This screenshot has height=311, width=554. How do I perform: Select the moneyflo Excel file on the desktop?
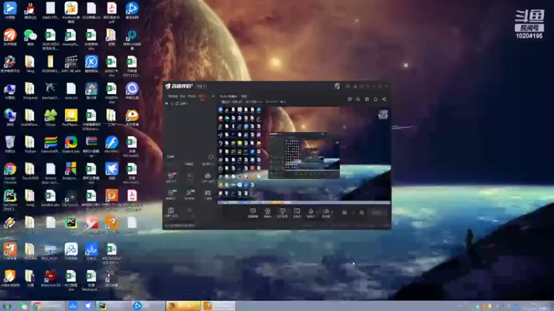tap(71, 37)
